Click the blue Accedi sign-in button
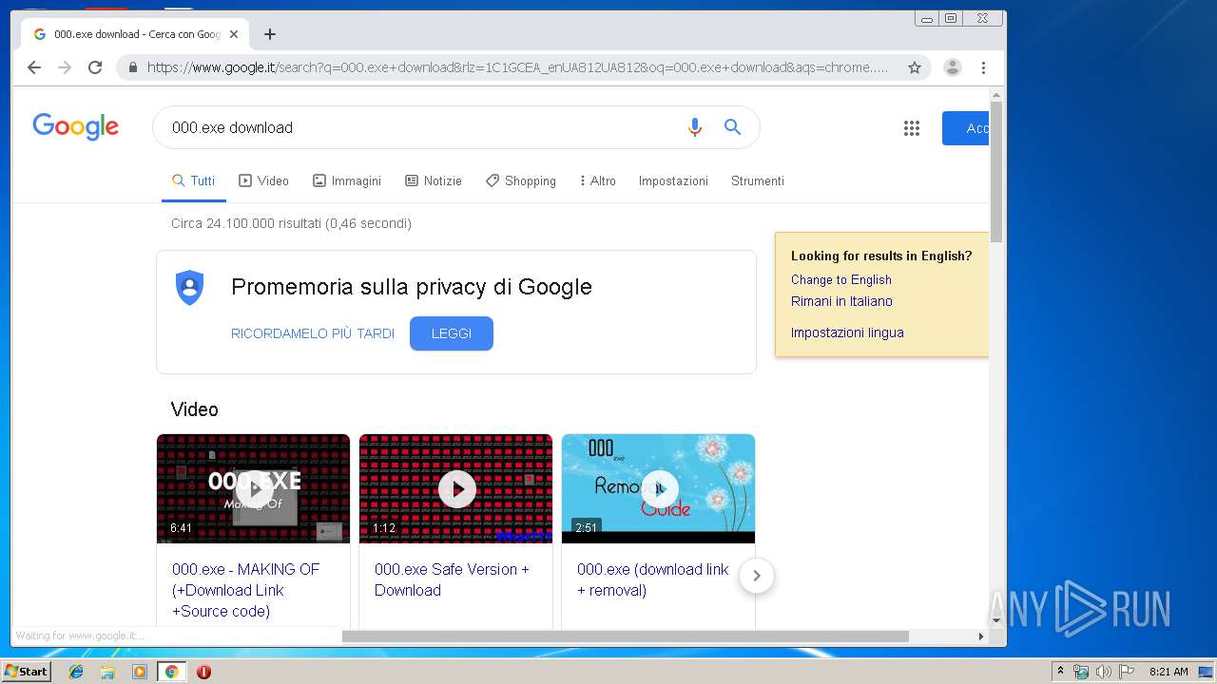The image size is (1217, 684). [966, 128]
